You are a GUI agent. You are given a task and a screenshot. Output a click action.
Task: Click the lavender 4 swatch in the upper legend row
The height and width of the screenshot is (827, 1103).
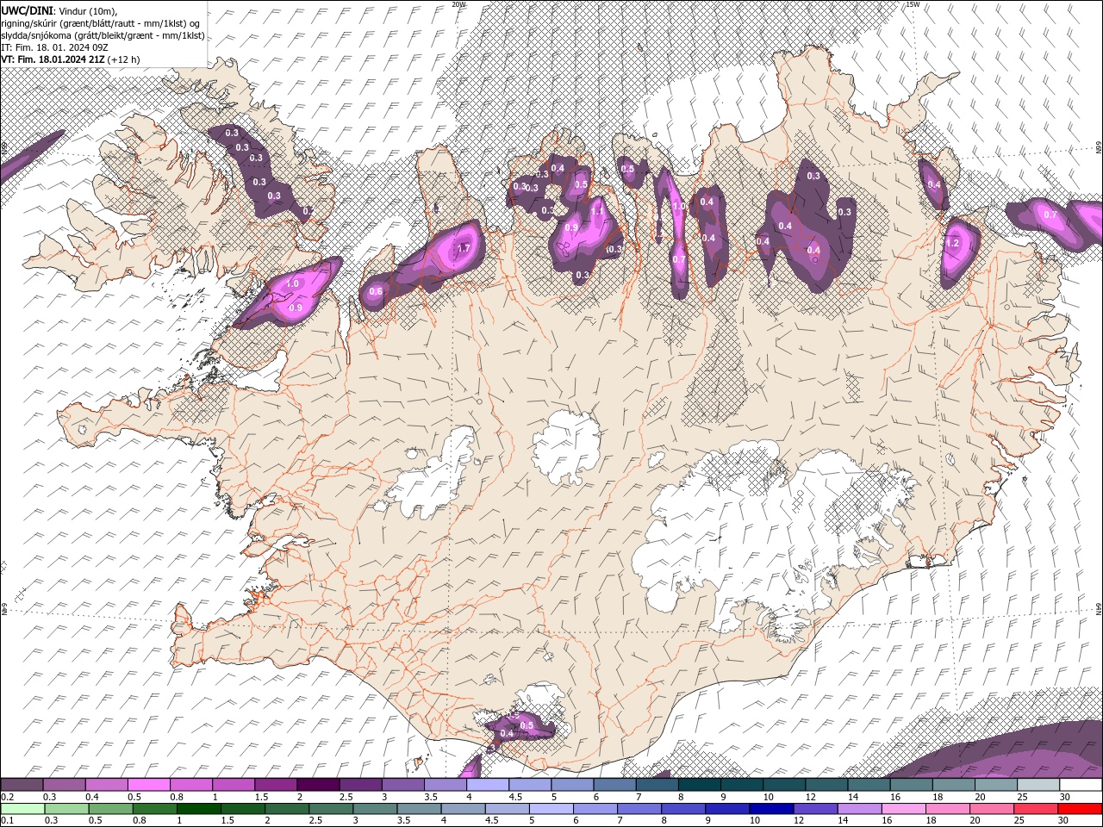[x=488, y=785]
